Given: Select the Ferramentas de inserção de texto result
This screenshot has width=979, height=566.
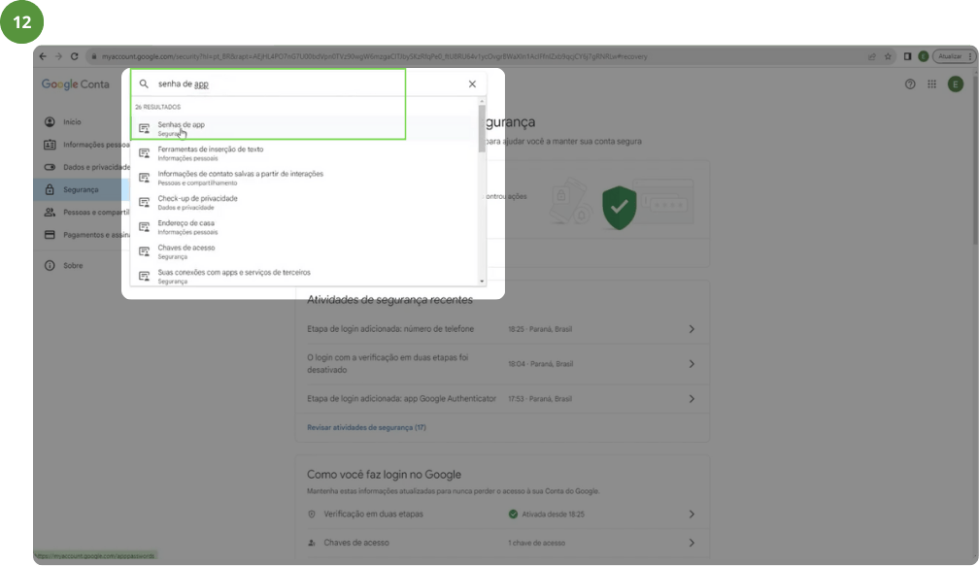Looking at the screenshot, I should click(x=306, y=152).
